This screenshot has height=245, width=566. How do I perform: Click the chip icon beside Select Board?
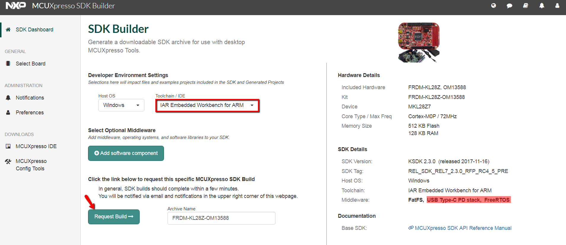[8, 64]
